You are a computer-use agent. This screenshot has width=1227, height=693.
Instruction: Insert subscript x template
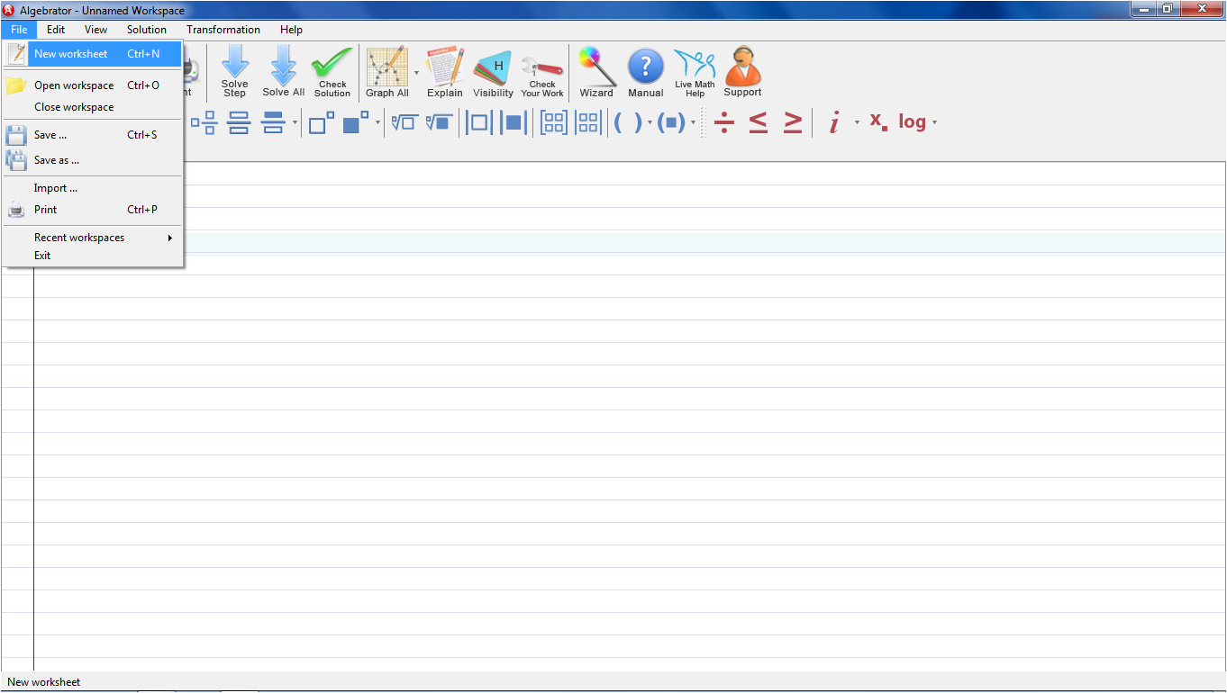(878, 122)
